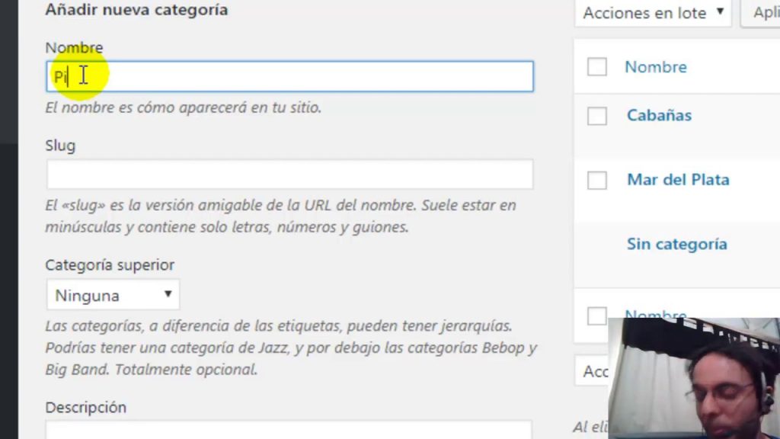Click the lower Nombre column header
The height and width of the screenshot is (439, 780).
(655, 316)
